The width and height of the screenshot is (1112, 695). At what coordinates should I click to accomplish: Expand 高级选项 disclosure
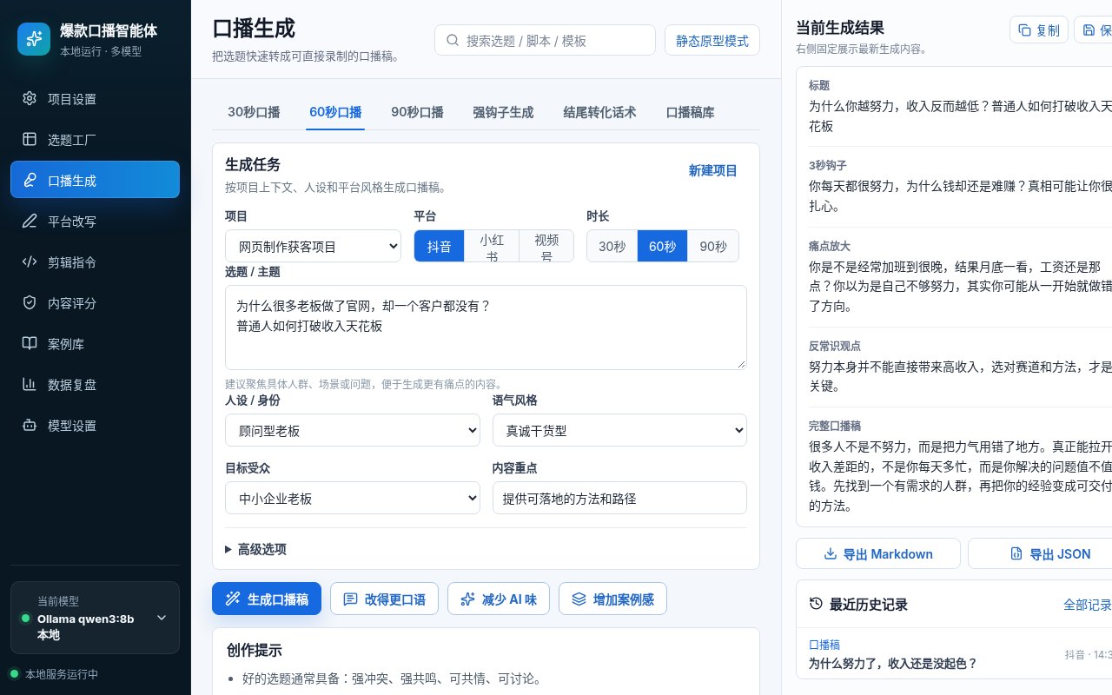point(255,549)
